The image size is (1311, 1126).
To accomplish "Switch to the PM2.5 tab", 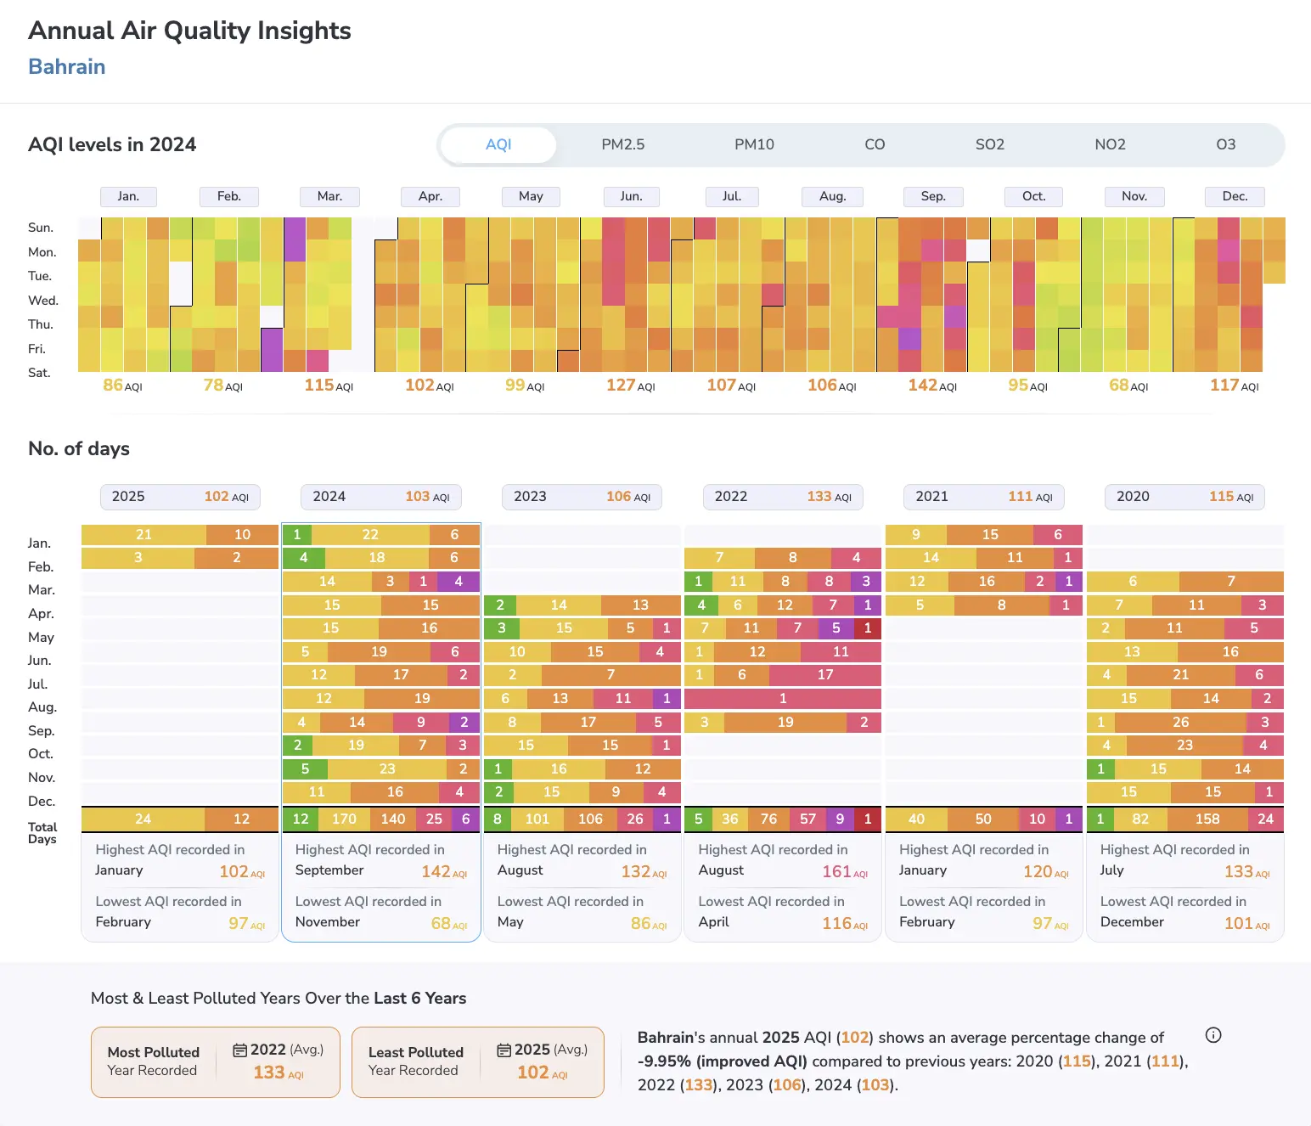I will (x=622, y=144).
